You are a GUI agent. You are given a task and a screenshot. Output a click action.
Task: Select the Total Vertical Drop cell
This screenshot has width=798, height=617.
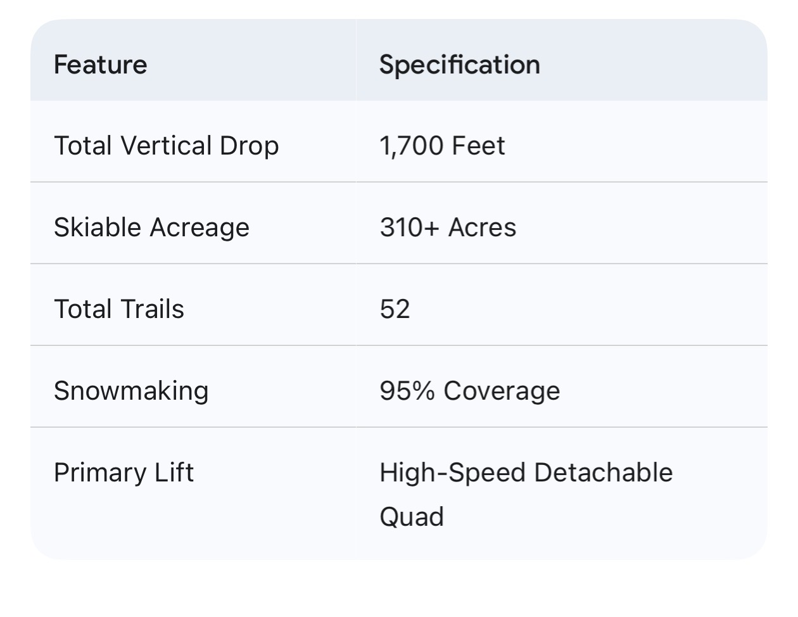(x=166, y=146)
